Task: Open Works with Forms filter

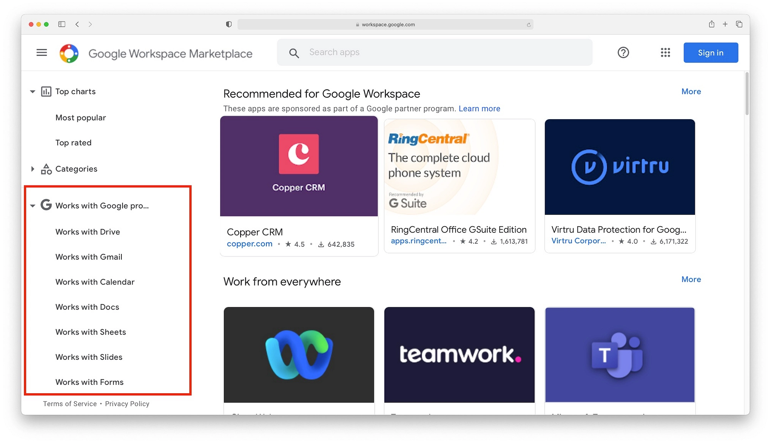Action: coord(89,382)
